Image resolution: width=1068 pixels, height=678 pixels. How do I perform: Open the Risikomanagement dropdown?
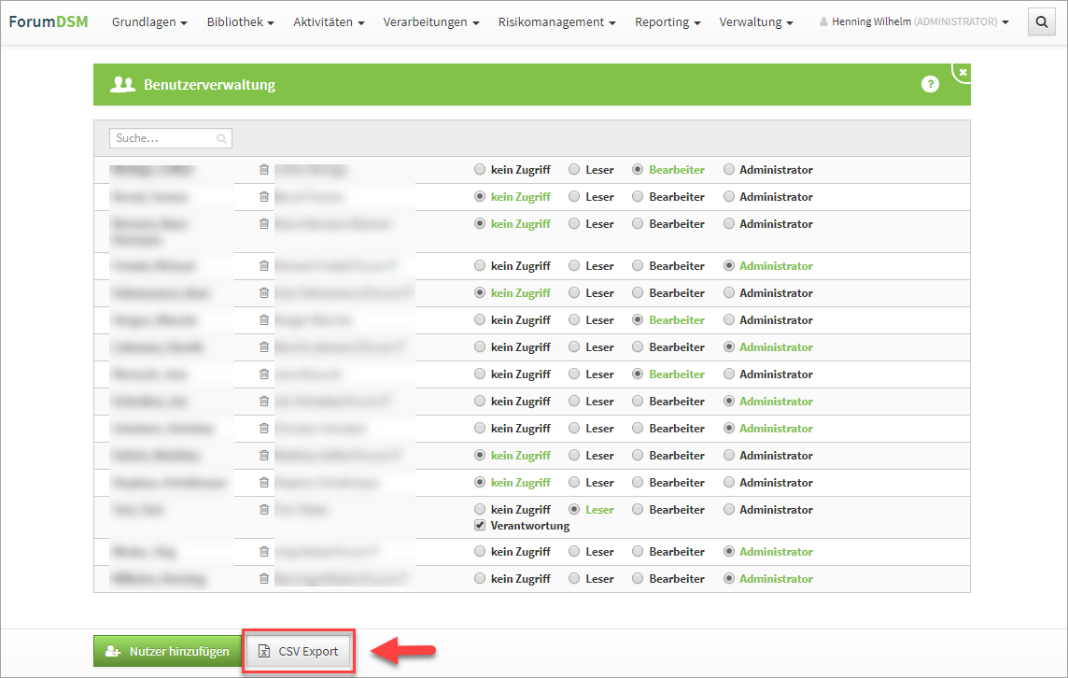point(556,22)
